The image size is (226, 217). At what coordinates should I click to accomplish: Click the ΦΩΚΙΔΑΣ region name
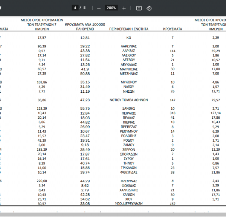(129, 185)
